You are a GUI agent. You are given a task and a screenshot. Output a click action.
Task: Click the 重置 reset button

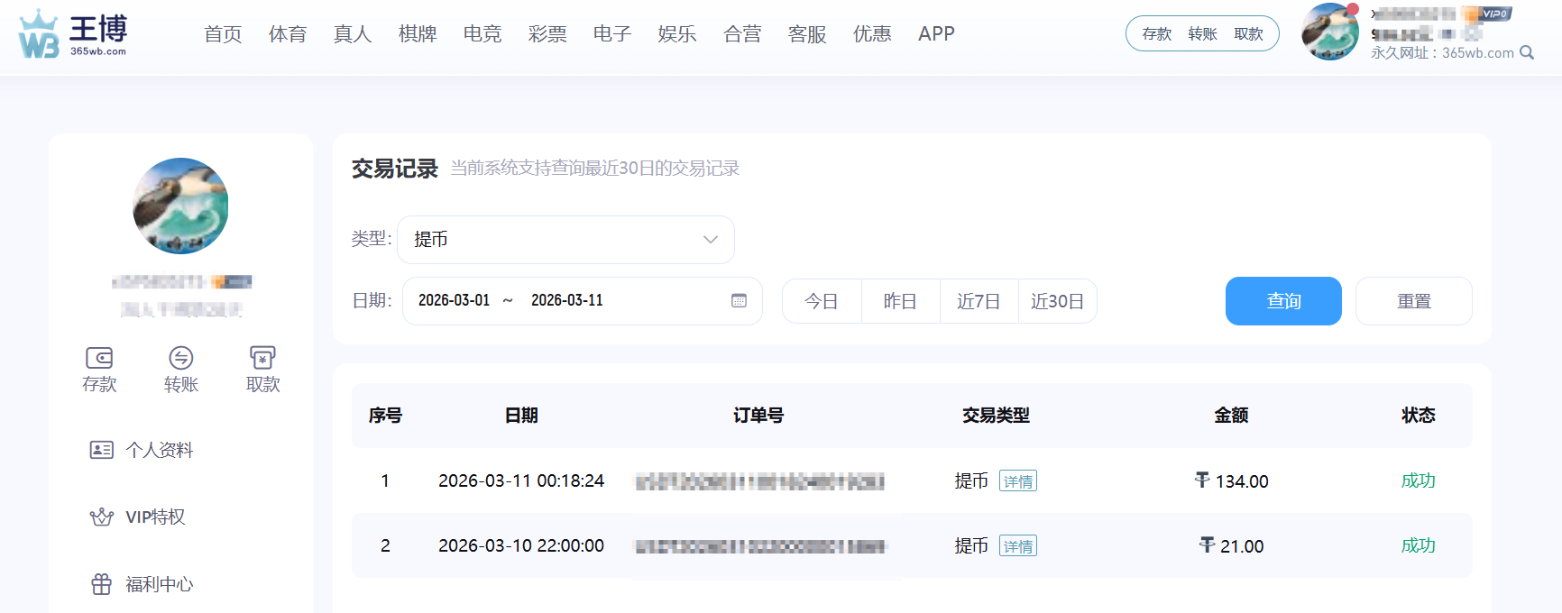tap(1413, 301)
